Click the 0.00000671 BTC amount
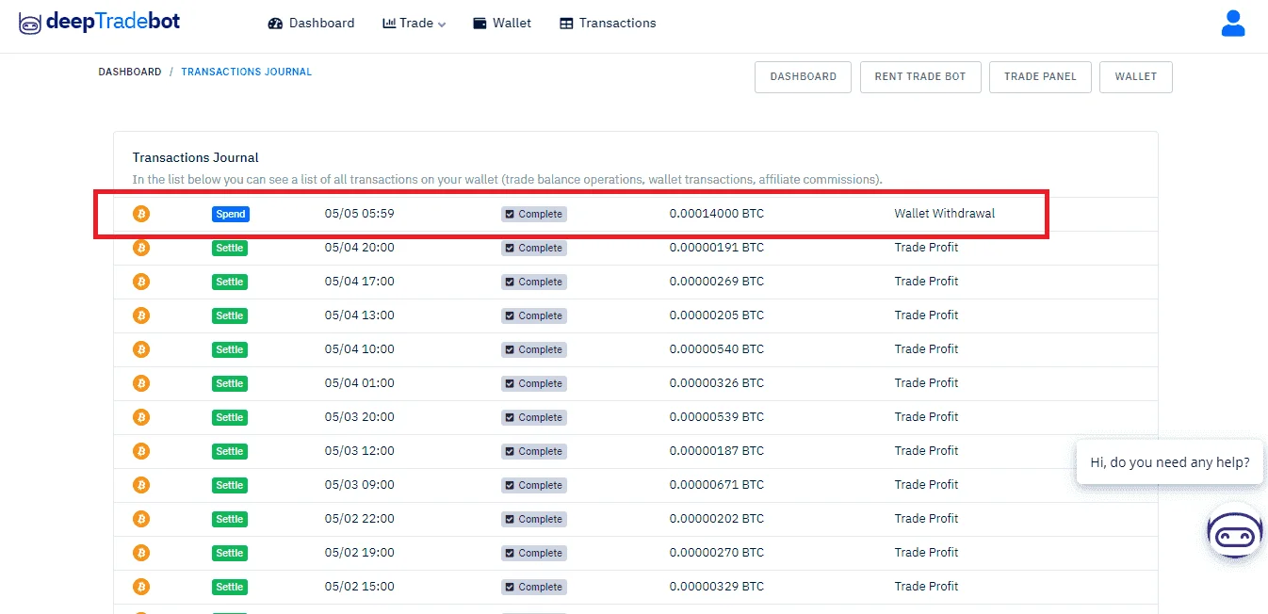The width and height of the screenshot is (1268, 614). 717,485
